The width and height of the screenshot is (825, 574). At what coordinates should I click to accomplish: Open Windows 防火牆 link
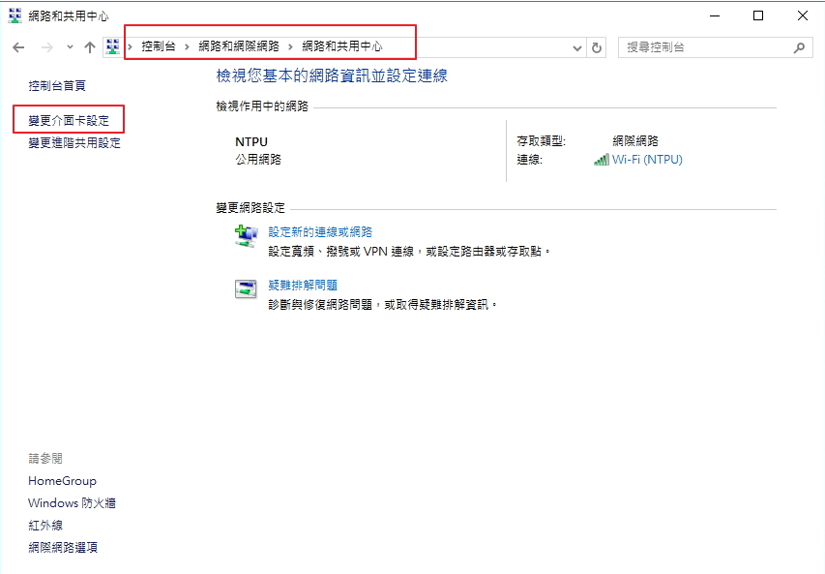click(73, 503)
